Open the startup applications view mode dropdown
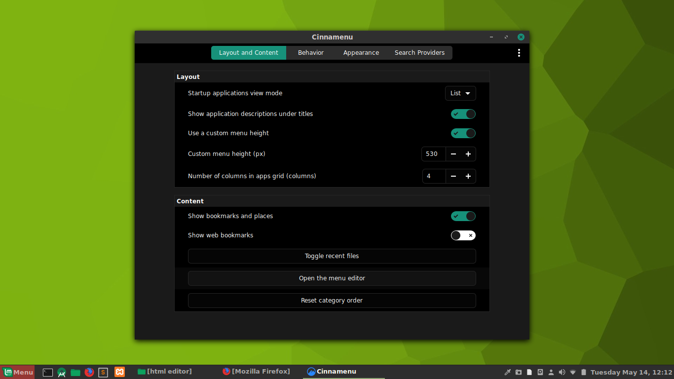674x379 pixels. click(460, 93)
